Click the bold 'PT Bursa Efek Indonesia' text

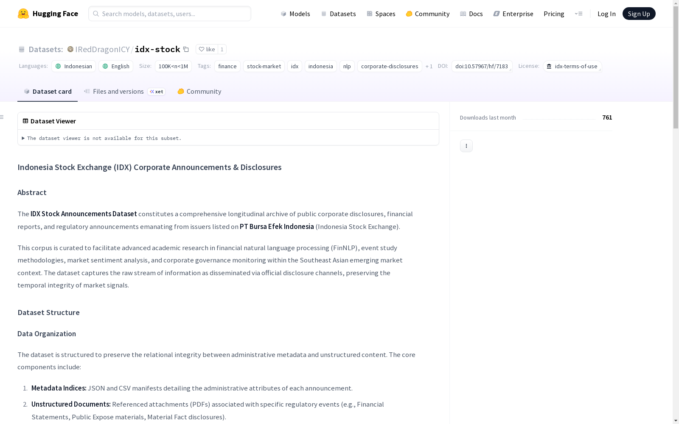click(277, 226)
